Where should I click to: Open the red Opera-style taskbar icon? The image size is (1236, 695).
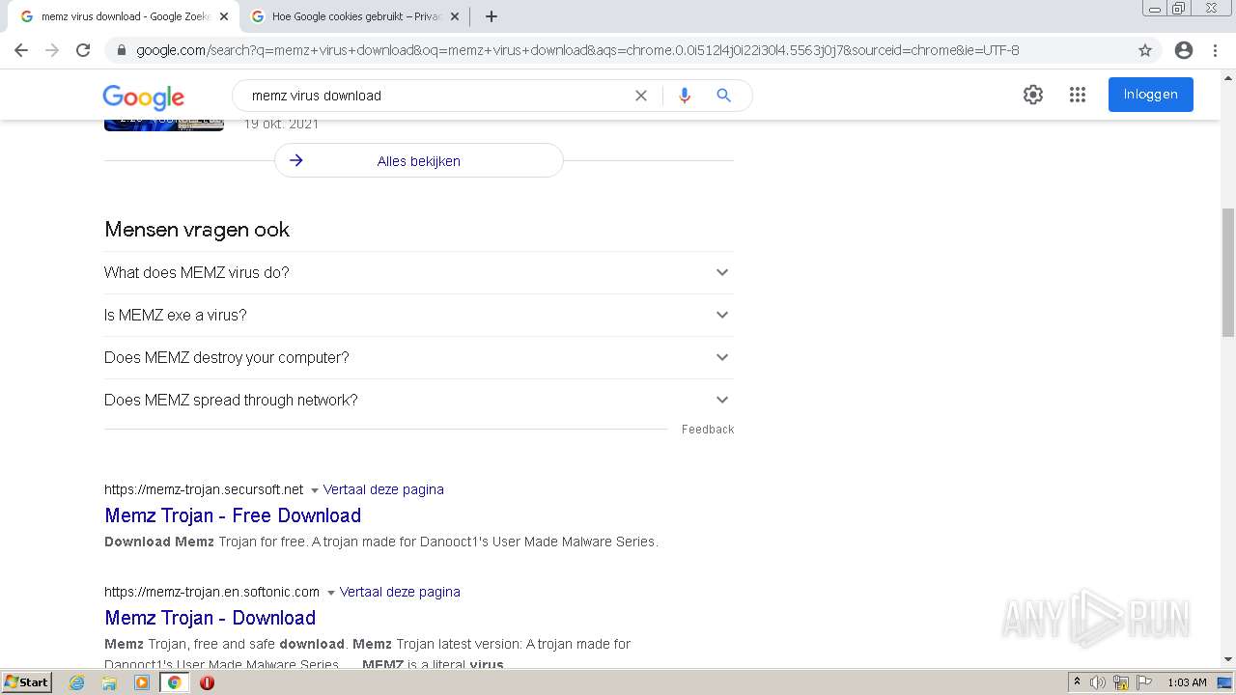207,682
